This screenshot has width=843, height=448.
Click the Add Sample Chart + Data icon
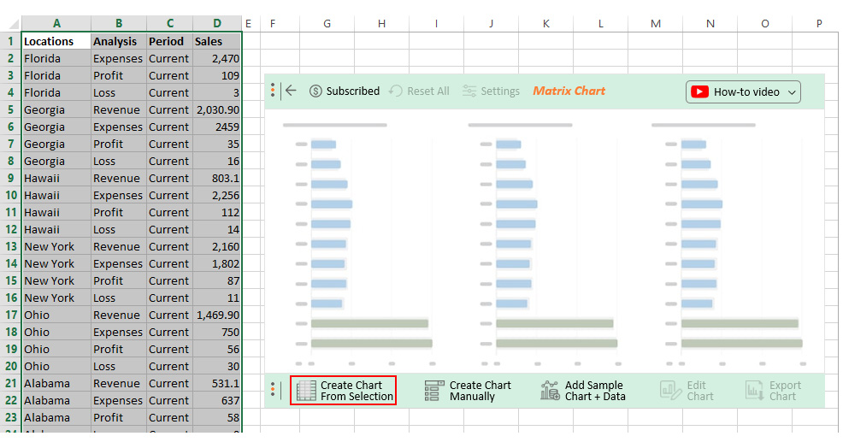tap(550, 391)
